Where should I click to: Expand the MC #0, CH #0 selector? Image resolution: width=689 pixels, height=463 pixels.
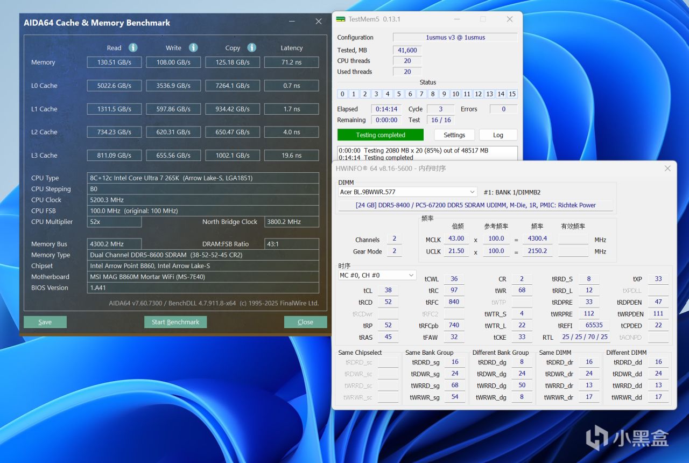411,275
